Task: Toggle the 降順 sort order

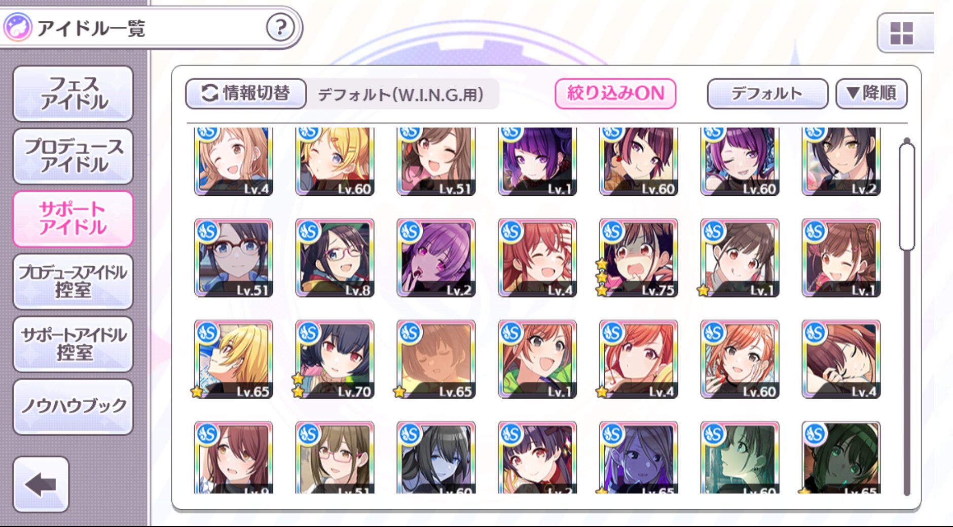Action: pos(871,93)
